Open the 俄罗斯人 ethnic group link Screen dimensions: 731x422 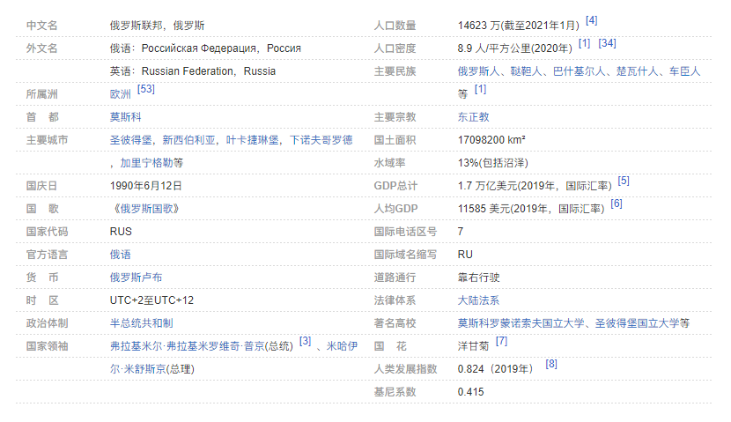478,71
